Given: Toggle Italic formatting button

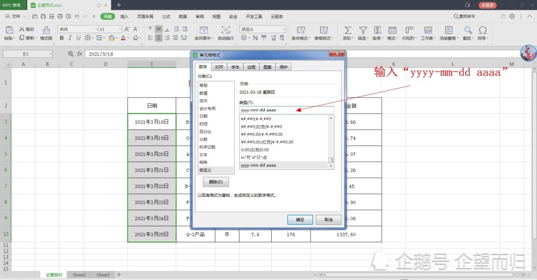Looking at the screenshot, I should click(70, 38).
